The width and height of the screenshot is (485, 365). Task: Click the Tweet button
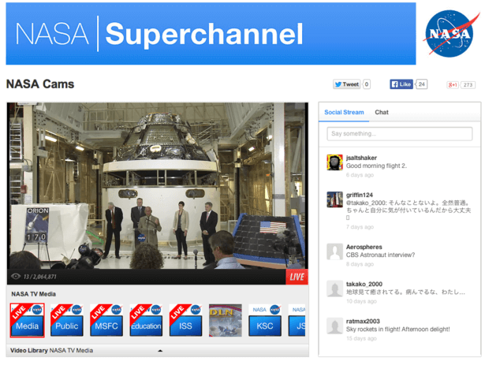347,84
